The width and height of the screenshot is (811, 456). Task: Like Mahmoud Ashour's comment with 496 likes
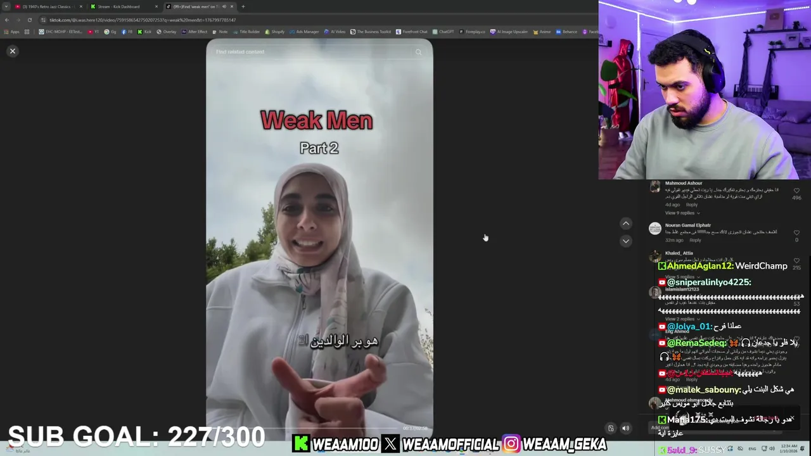pyautogui.click(x=796, y=191)
